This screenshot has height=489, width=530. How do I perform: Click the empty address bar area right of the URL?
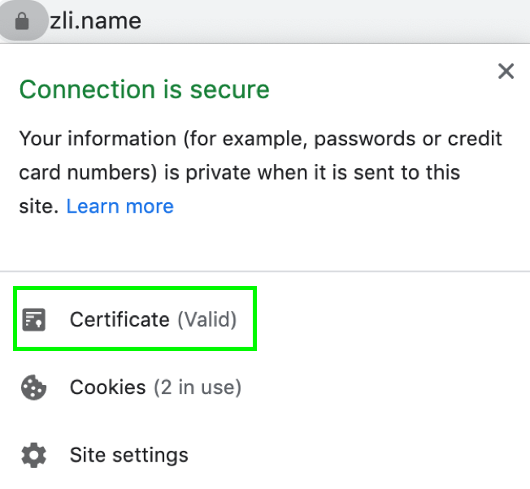(341, 20)
